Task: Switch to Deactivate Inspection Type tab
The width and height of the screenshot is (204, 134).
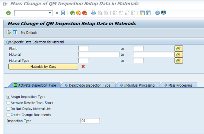Action: 88,85
